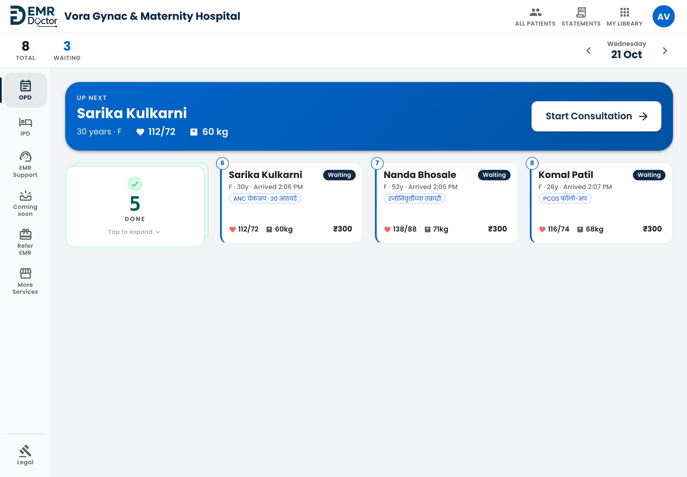Click the EMR Doctor logo
This screenshot has width=687, height=477.
(34, 16)
